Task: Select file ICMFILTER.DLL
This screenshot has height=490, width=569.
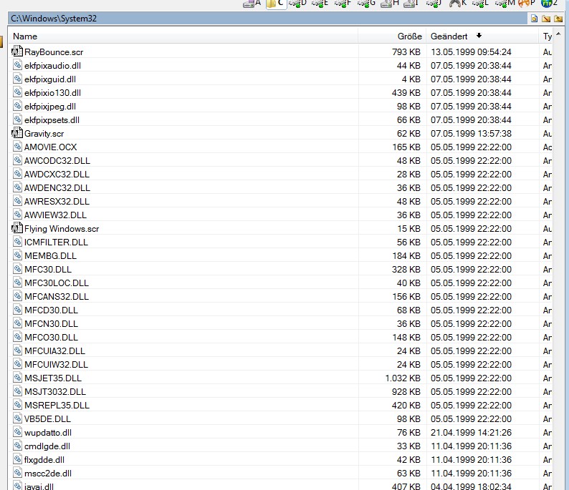Action: (56, 242)
